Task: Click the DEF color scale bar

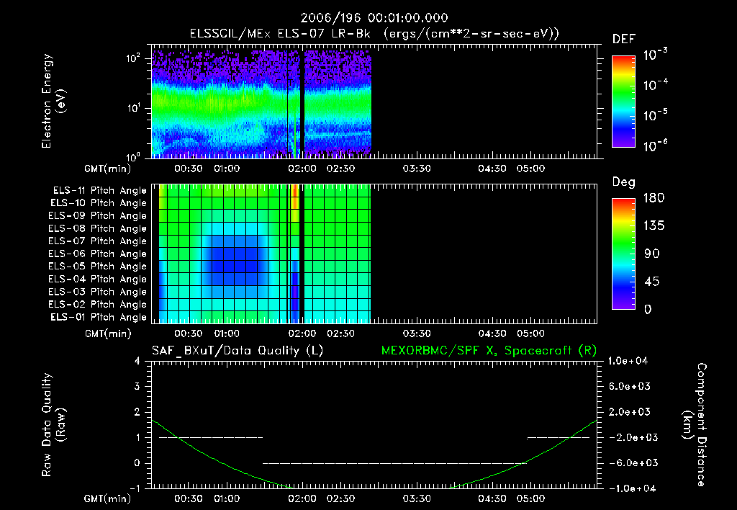Action: [624, 101]
